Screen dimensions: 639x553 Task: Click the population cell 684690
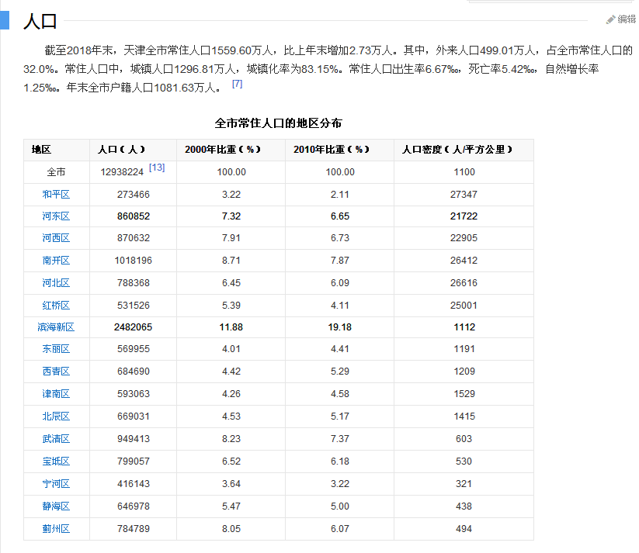click(134, 372)
